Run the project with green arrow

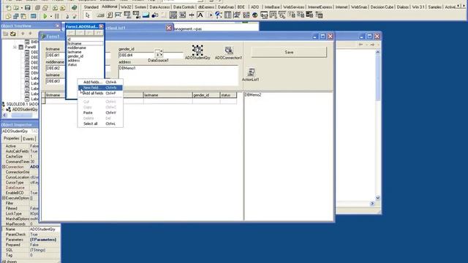tap(45, 16)
